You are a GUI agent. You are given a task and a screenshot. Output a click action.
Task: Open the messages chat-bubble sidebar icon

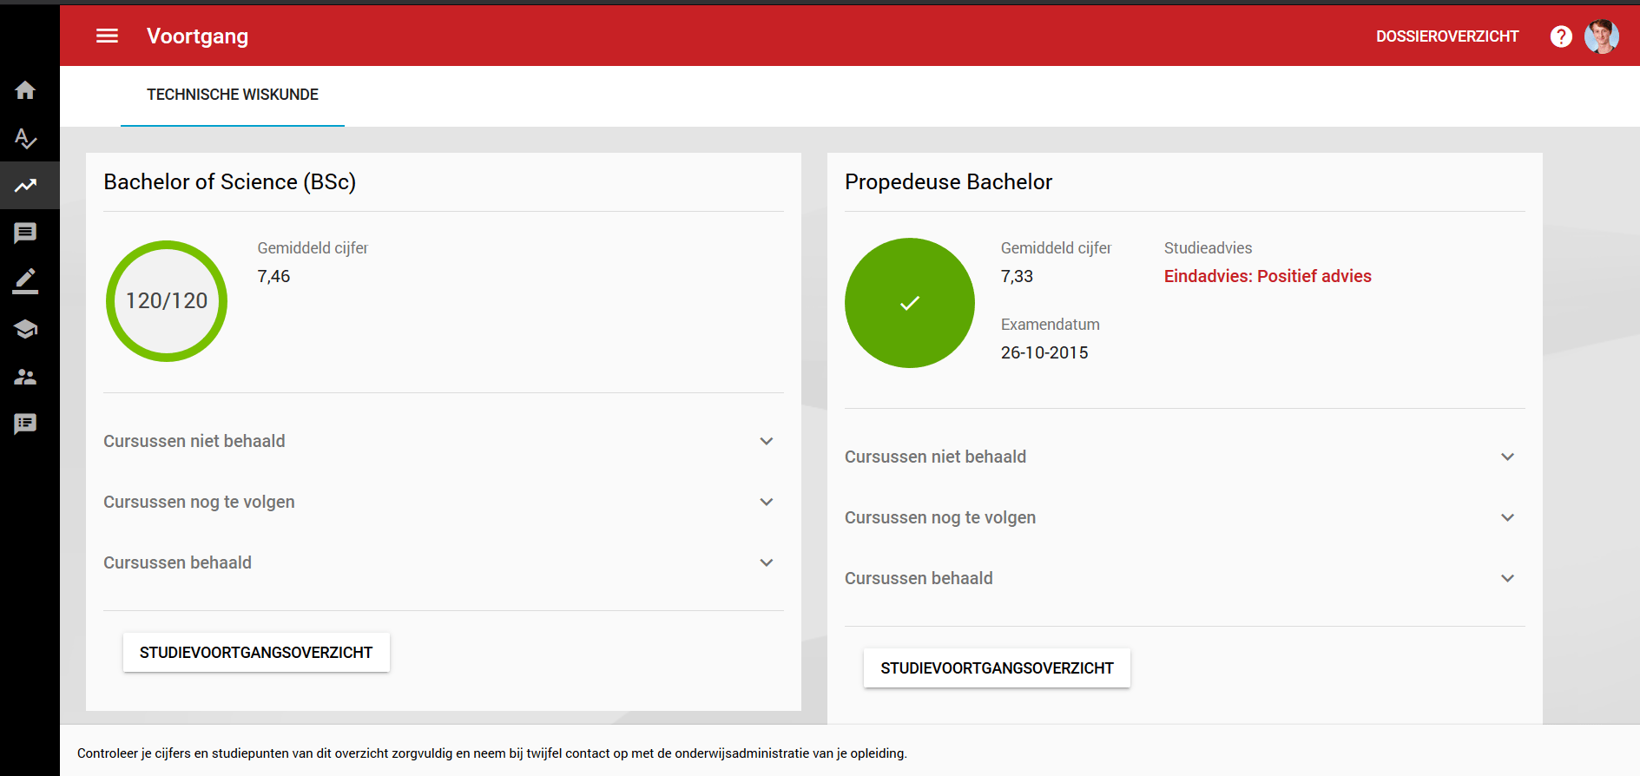25,233
